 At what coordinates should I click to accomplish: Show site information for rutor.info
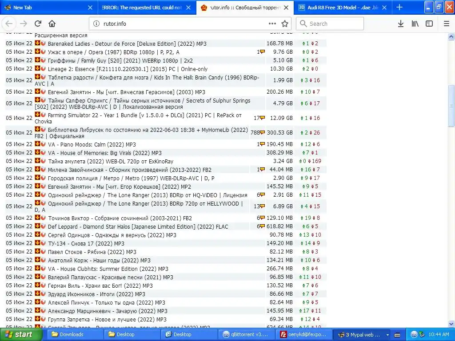point(96,24)
